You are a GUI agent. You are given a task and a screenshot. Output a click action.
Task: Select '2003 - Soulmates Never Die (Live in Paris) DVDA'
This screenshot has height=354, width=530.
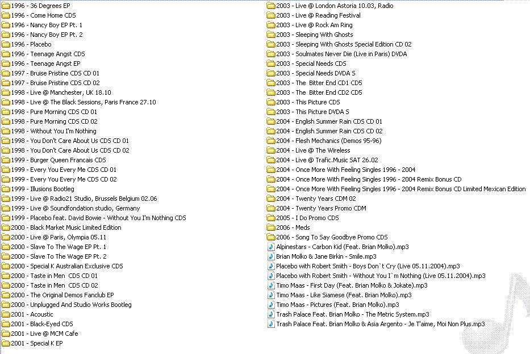(342, 54)
